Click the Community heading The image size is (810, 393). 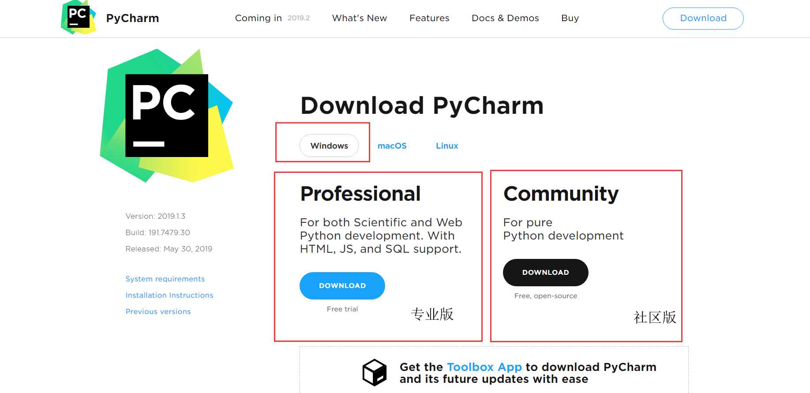tap(561, 194)
